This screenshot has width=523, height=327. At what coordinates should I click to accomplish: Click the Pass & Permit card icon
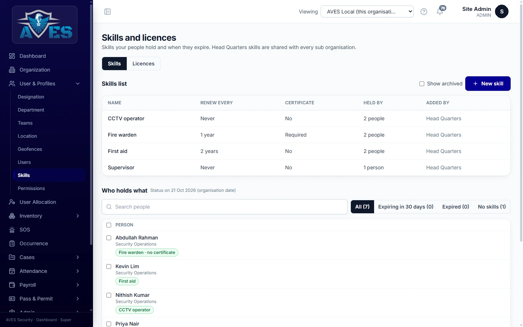tap(12, 299)
